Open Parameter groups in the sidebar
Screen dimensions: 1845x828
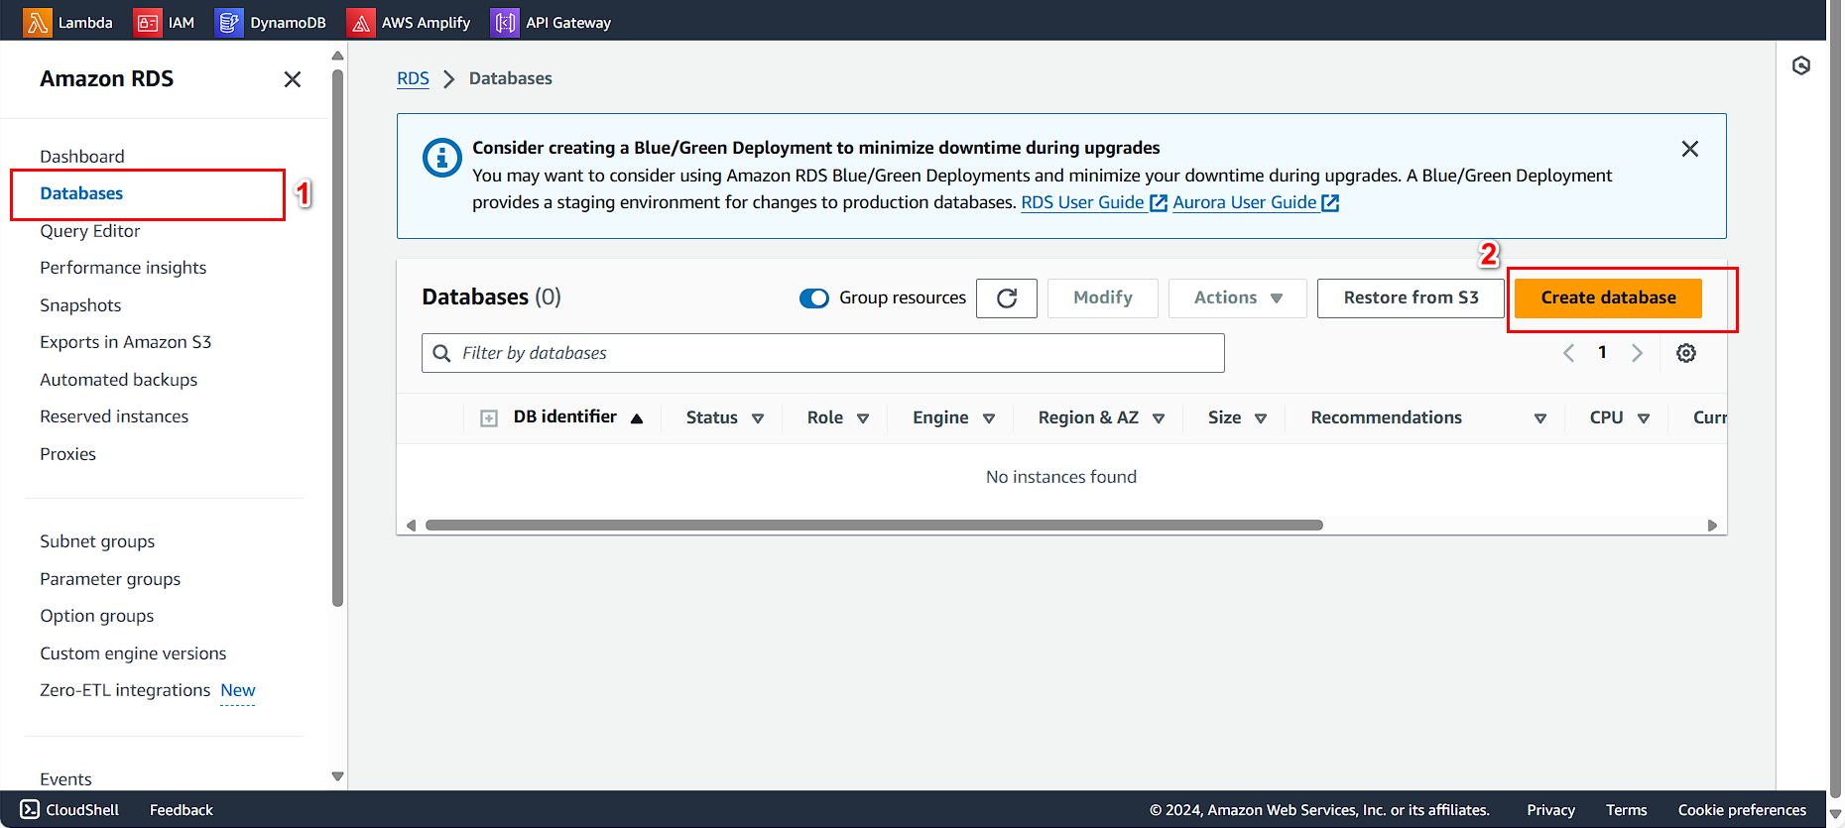(110, 579)
